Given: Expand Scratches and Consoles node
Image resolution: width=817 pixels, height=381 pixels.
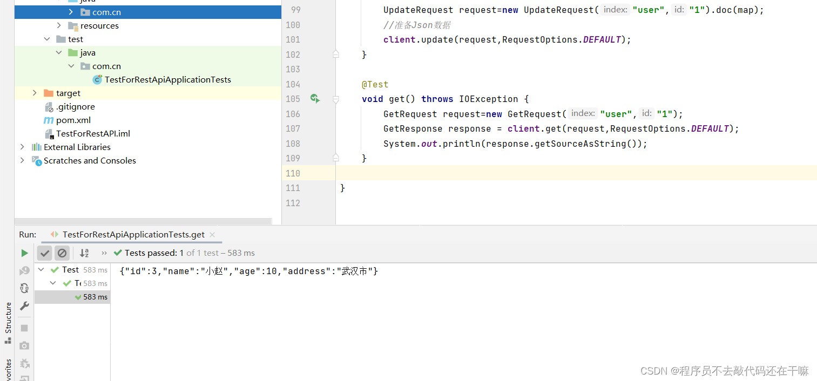Looking at the screenshot, I should coord(22,160).
